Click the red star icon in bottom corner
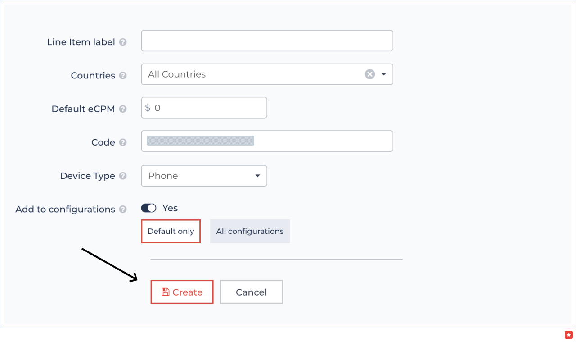576x342 pixels. point(568,335)
